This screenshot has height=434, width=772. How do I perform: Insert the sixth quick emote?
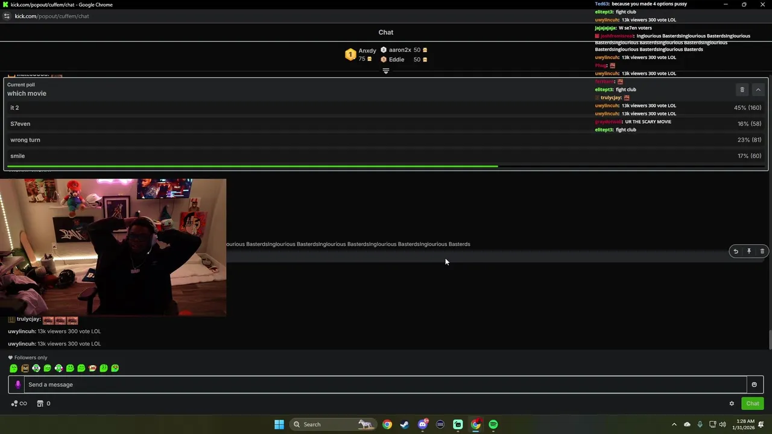tap(70, 368)
